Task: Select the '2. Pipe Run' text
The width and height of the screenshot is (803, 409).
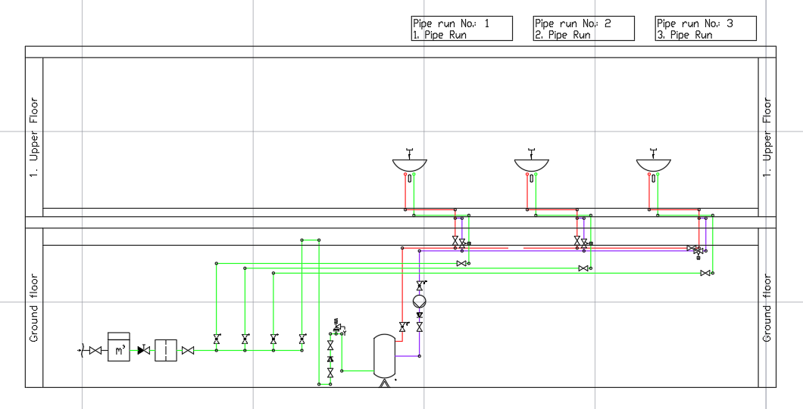Action: (x=562, y=35)
